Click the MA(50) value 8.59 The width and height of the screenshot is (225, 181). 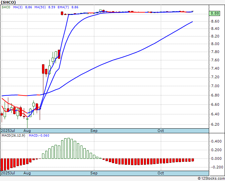(x=52, y=7)
